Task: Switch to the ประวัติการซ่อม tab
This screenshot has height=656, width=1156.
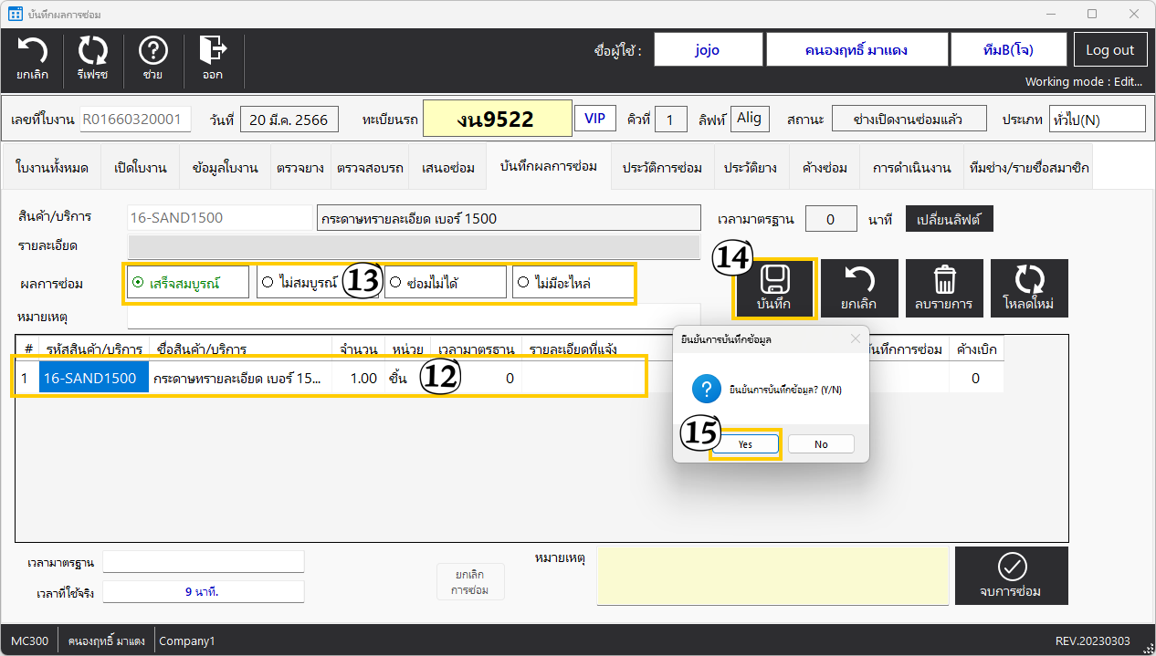Action: coord(662,168)
